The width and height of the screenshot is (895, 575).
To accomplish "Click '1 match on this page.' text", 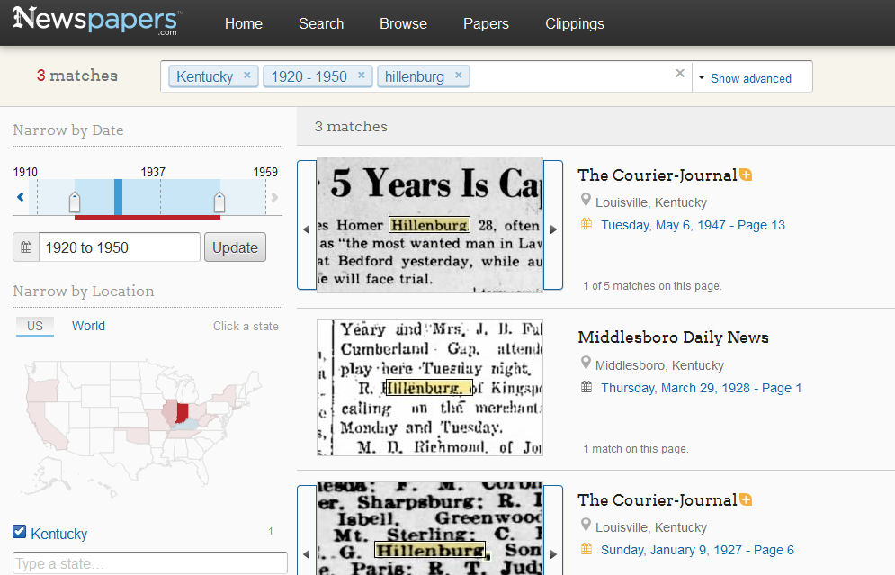I will pyautogui.click(x=636, y=449).
